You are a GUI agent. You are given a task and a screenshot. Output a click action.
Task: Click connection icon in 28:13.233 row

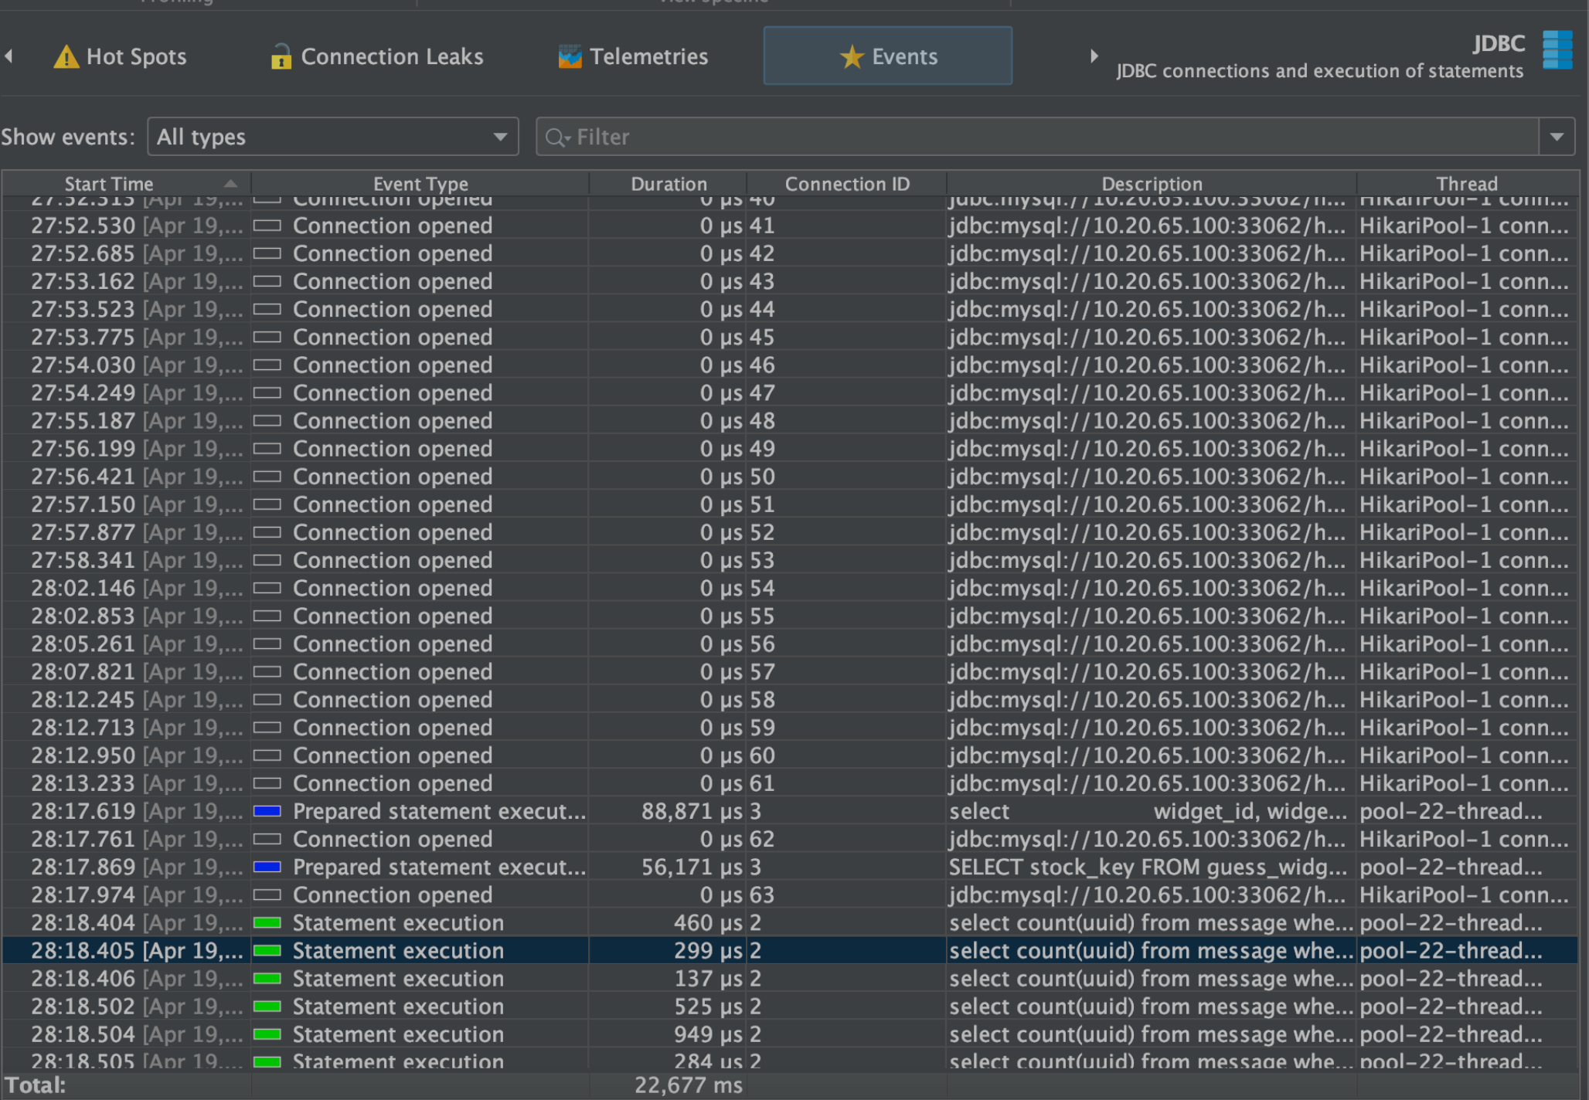pos(267,783)
